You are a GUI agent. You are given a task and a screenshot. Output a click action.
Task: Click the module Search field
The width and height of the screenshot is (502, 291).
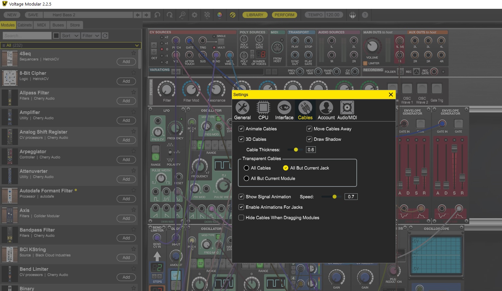(27, 36)
